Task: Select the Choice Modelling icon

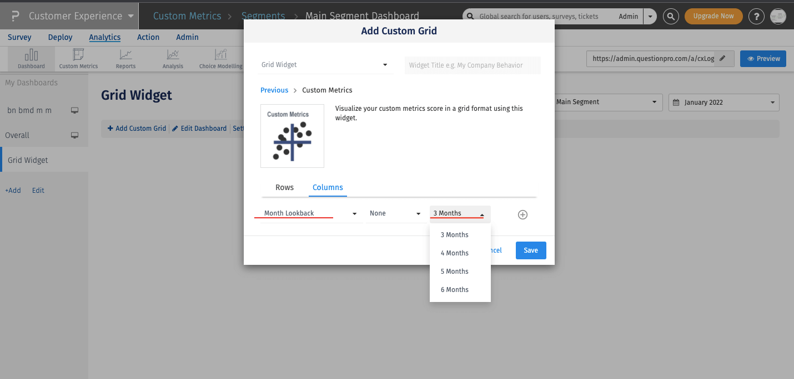Action: [220, 58]
